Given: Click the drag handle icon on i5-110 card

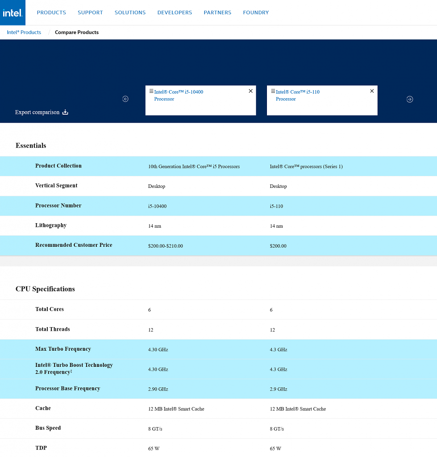Looking at the screenshot, I should click(273, 91).
